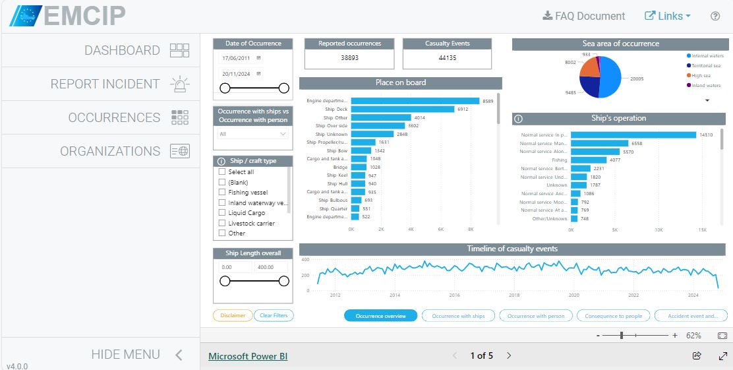Open the Occurrences menu item
The height and width of the screenshot is (370, 733).
(x=100, y=117)
